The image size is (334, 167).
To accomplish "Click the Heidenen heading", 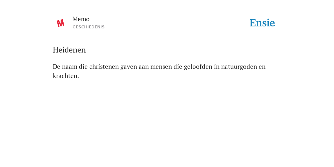I will click(69, 50).
